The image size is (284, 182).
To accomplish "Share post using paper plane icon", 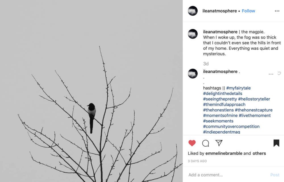I will point(219,143).
